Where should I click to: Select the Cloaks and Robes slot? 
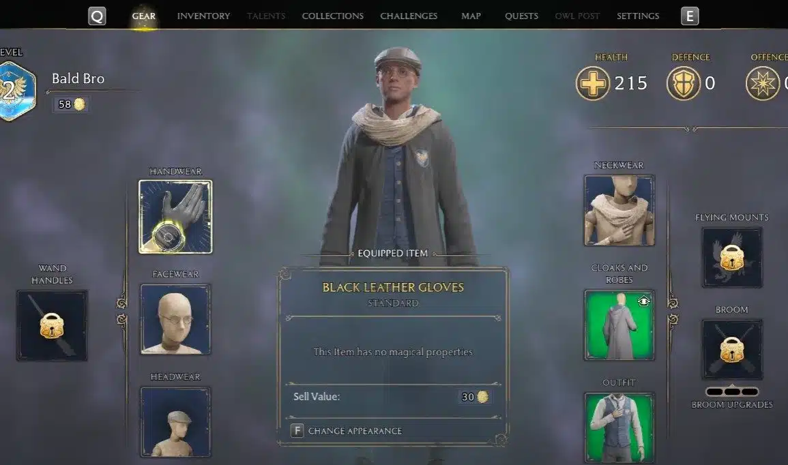[x=619, y=325]
